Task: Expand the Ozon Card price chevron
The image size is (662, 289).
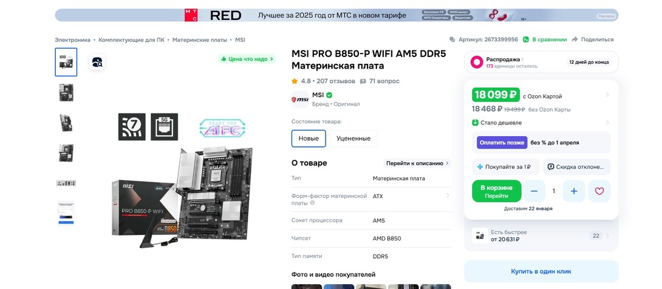Action: click(x=607, y=95)
